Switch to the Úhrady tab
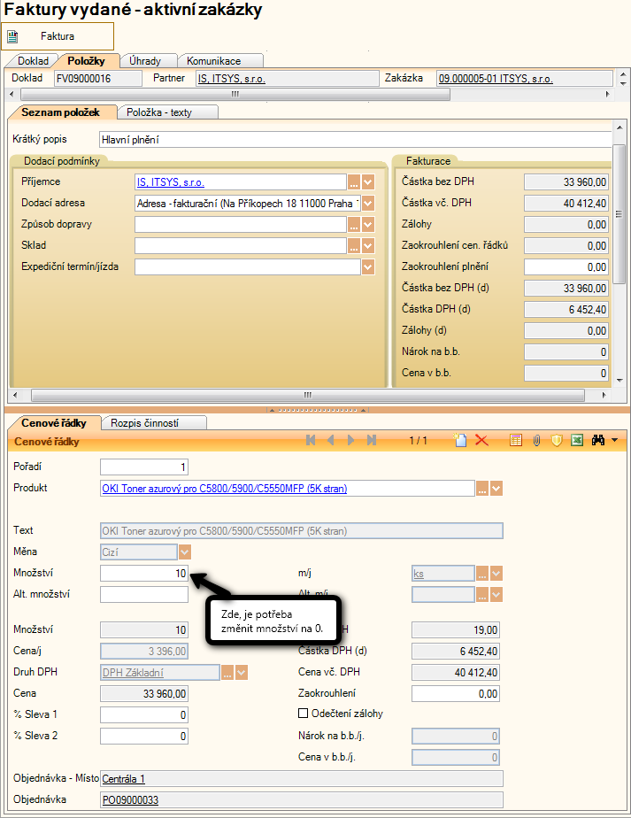The height and width of the screenshot is (818, 631). [144, 60]
